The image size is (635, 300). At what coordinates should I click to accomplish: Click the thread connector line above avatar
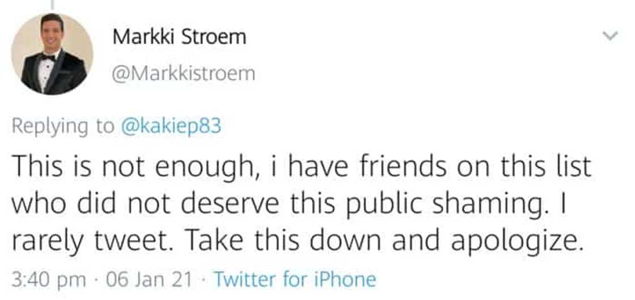(52, 5)
